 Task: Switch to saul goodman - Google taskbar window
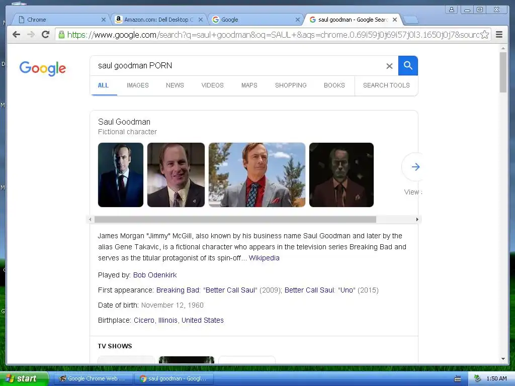point(174,378)
